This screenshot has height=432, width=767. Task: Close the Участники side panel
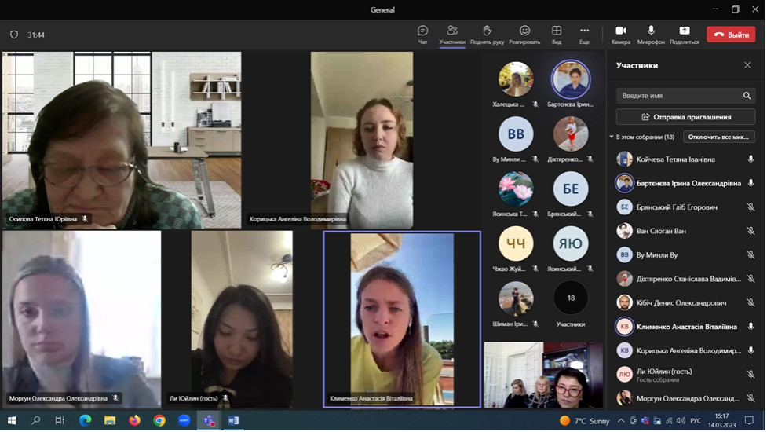pos(747,65)
